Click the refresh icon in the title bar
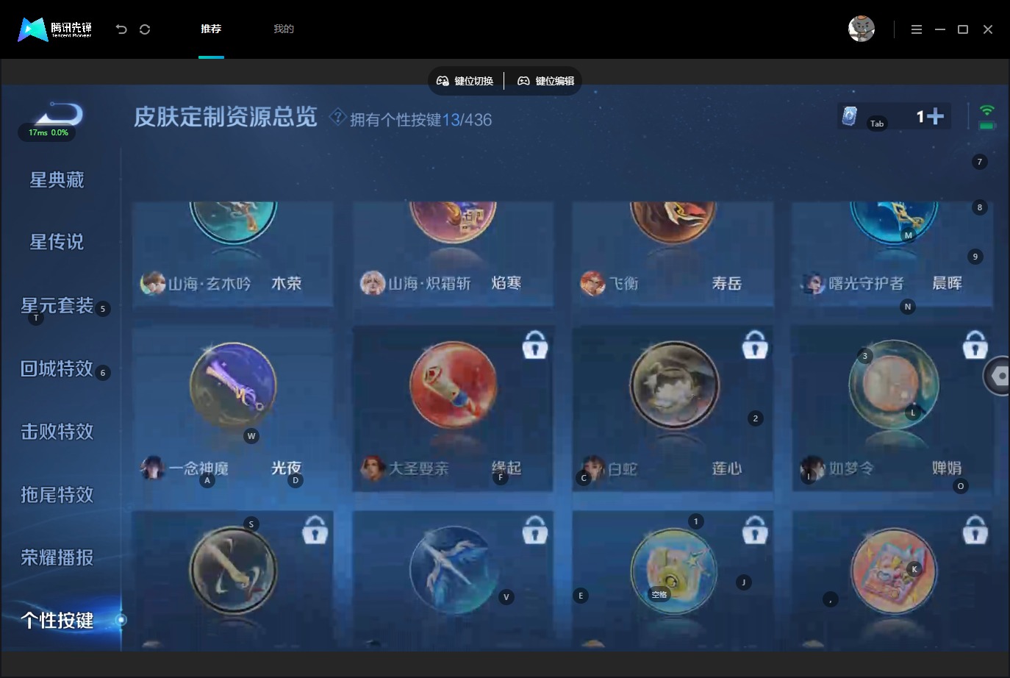The image size is (1010, 678). pyautogui.click(x=145, y=29)
